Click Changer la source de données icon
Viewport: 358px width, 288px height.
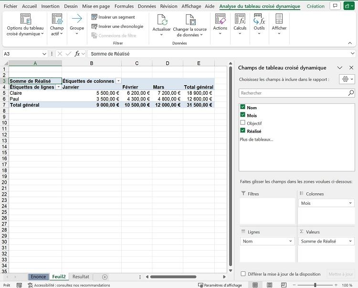pyautogui.click(x=191, y=20)
